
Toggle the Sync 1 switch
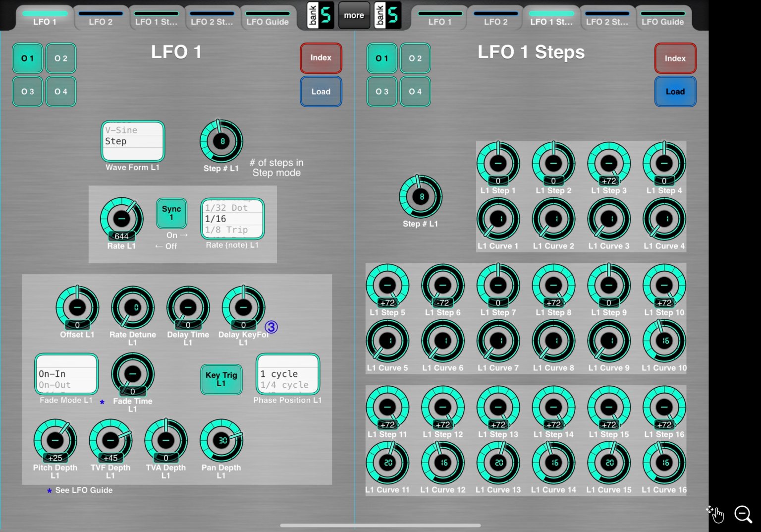[x=171, y=213]
